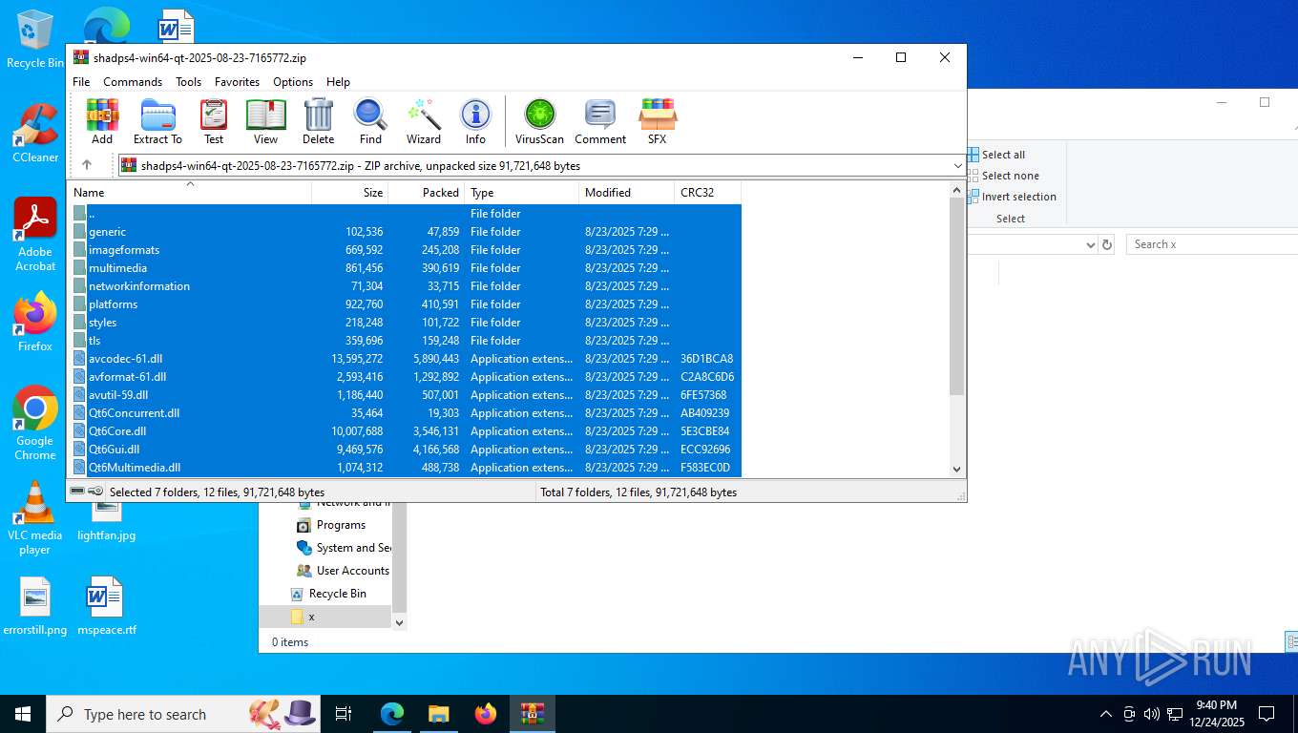Viewport: 1298px width, 733px height.
Task: Click the Extract To toolbar icon
Action: pos(157,121)
